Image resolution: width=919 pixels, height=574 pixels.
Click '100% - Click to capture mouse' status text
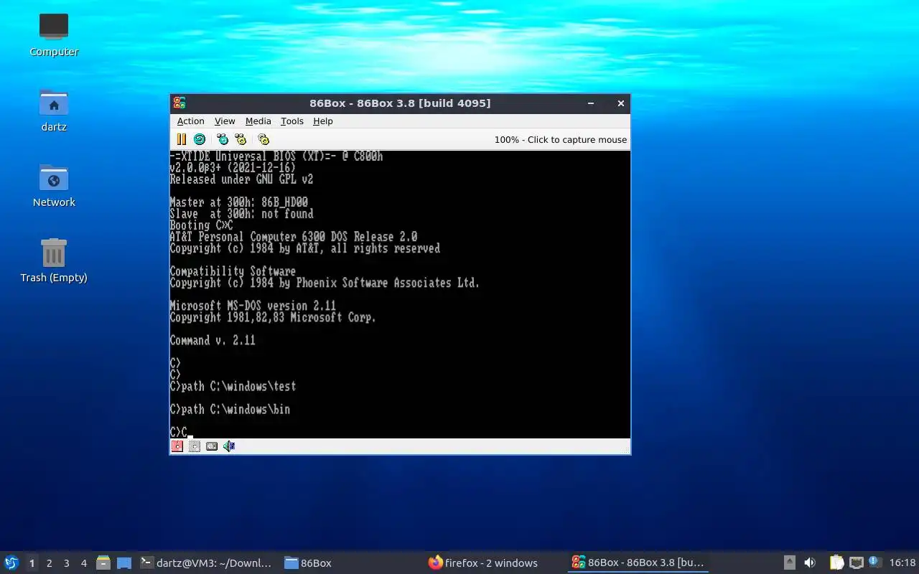[561, 140]
